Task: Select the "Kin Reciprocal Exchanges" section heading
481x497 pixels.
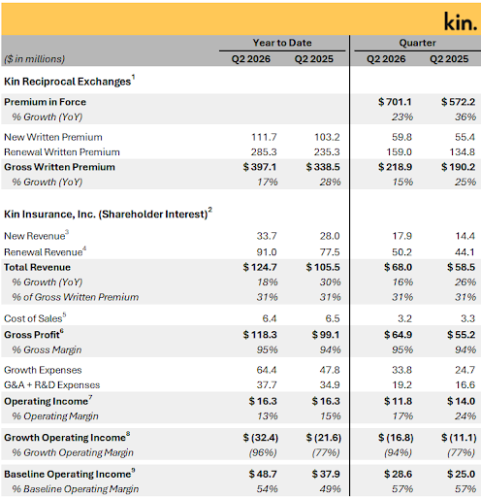Action: (69, 81)
